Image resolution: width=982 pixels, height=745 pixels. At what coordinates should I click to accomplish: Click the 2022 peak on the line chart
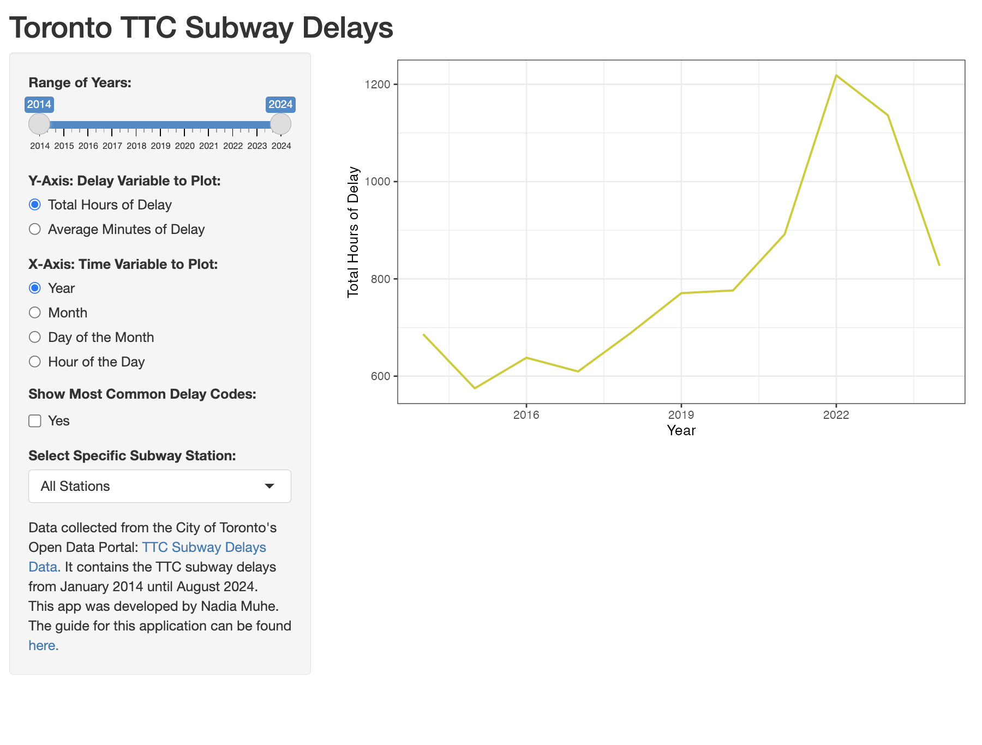click(x=836, y=75)
